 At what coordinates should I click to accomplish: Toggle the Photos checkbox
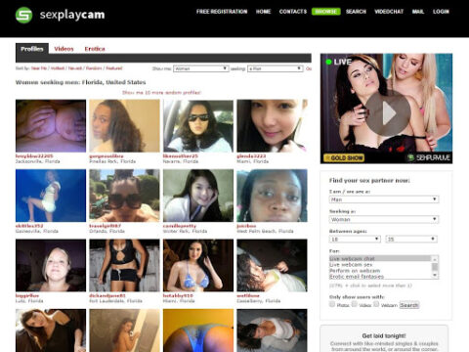pos(332,304)
